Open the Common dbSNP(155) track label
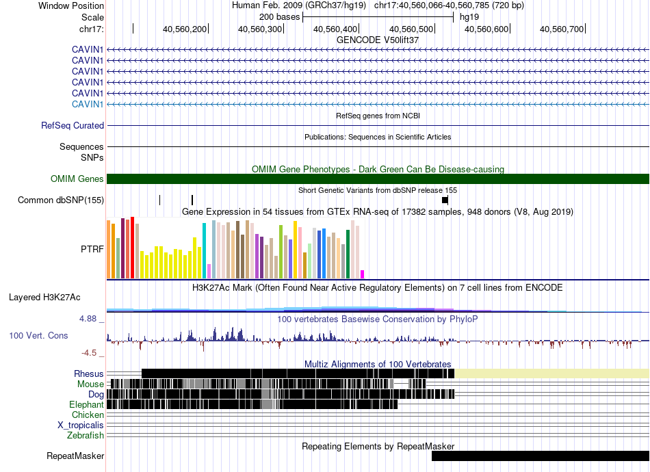The image size is (650, 472). [61, 200]
